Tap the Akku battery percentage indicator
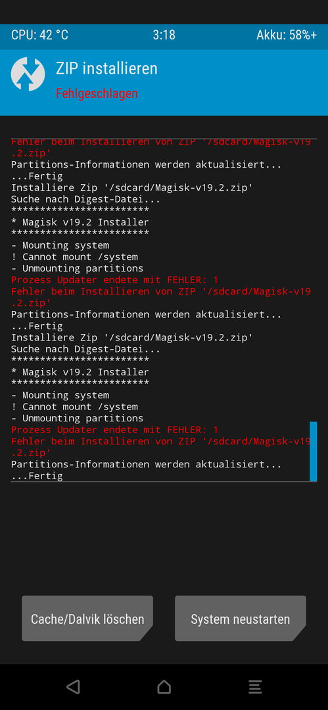Image resolution: width=328 pixels, height=710 pixels. pyautogui.click(x=287, y=35)
